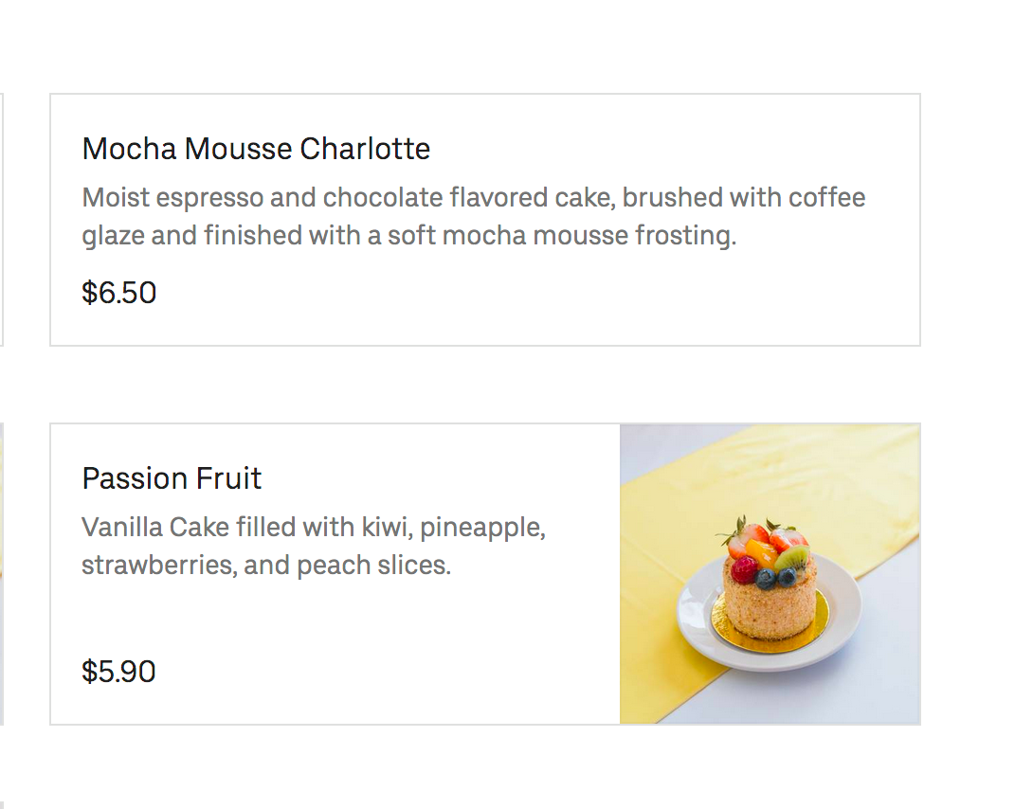This screenshot has height=809, width=1033.
Task: Click partially visible card left of Passion Fruit
Action: [x=2, y=573]
